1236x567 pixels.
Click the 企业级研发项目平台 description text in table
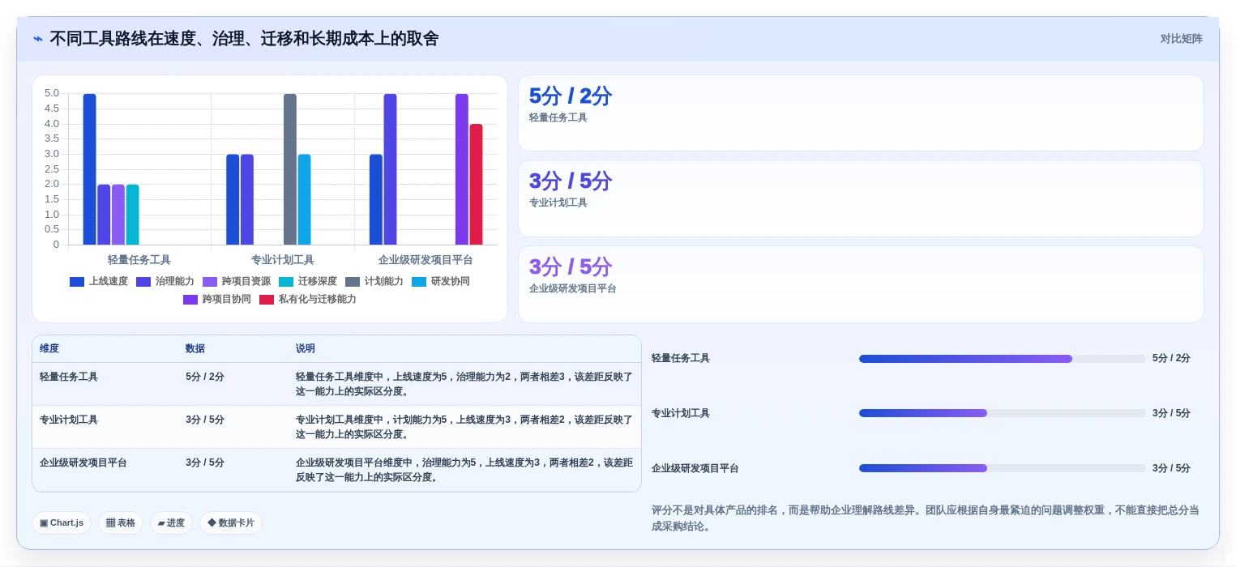coord(464,471)
